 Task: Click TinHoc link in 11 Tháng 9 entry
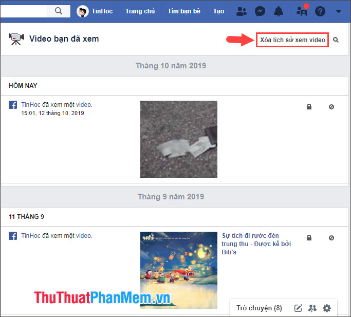[31, 235]
